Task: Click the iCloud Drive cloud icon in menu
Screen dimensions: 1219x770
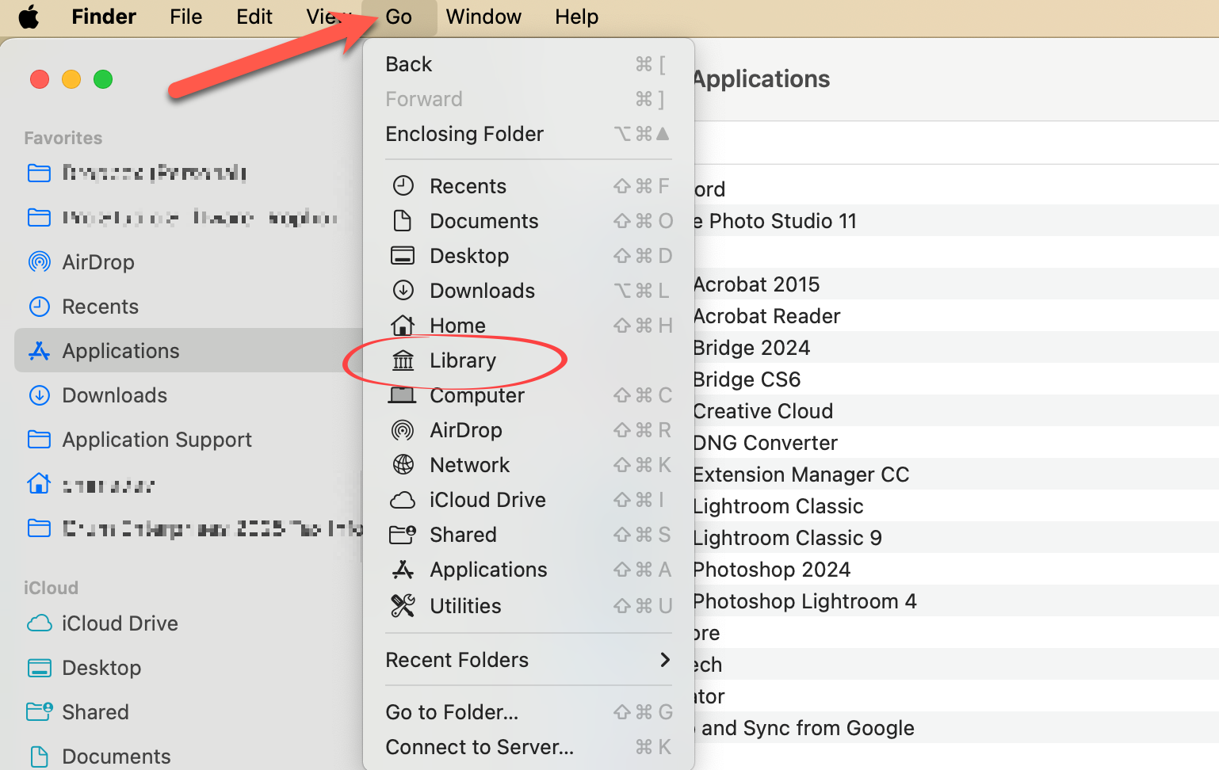Action: 403,500
